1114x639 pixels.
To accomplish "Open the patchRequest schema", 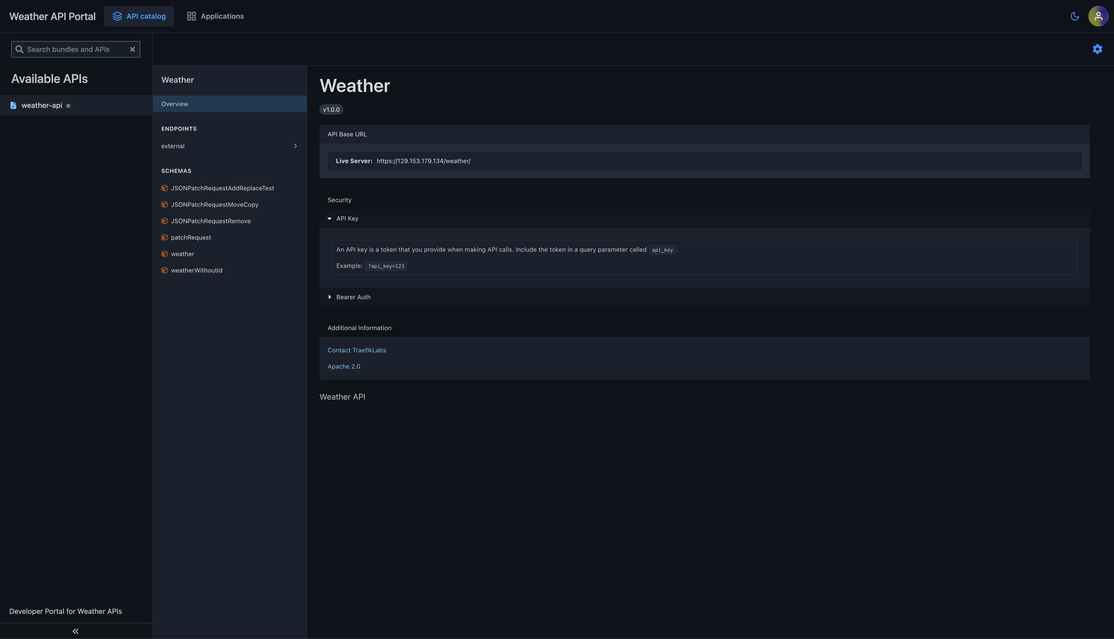I will 191,237.
